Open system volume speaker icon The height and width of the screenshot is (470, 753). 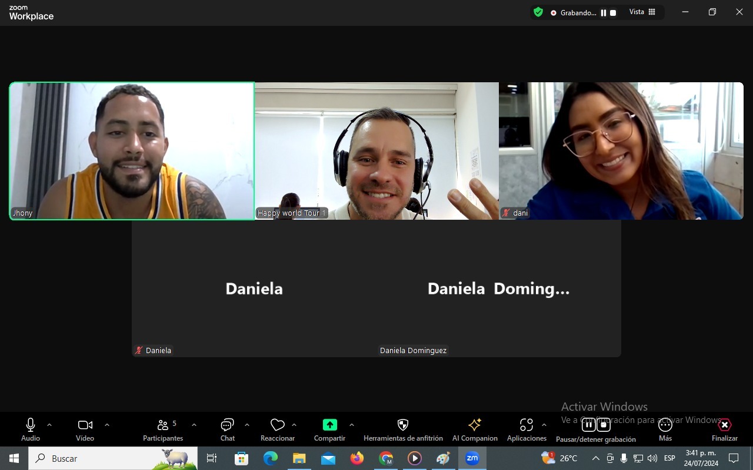[x=652, y=458]
